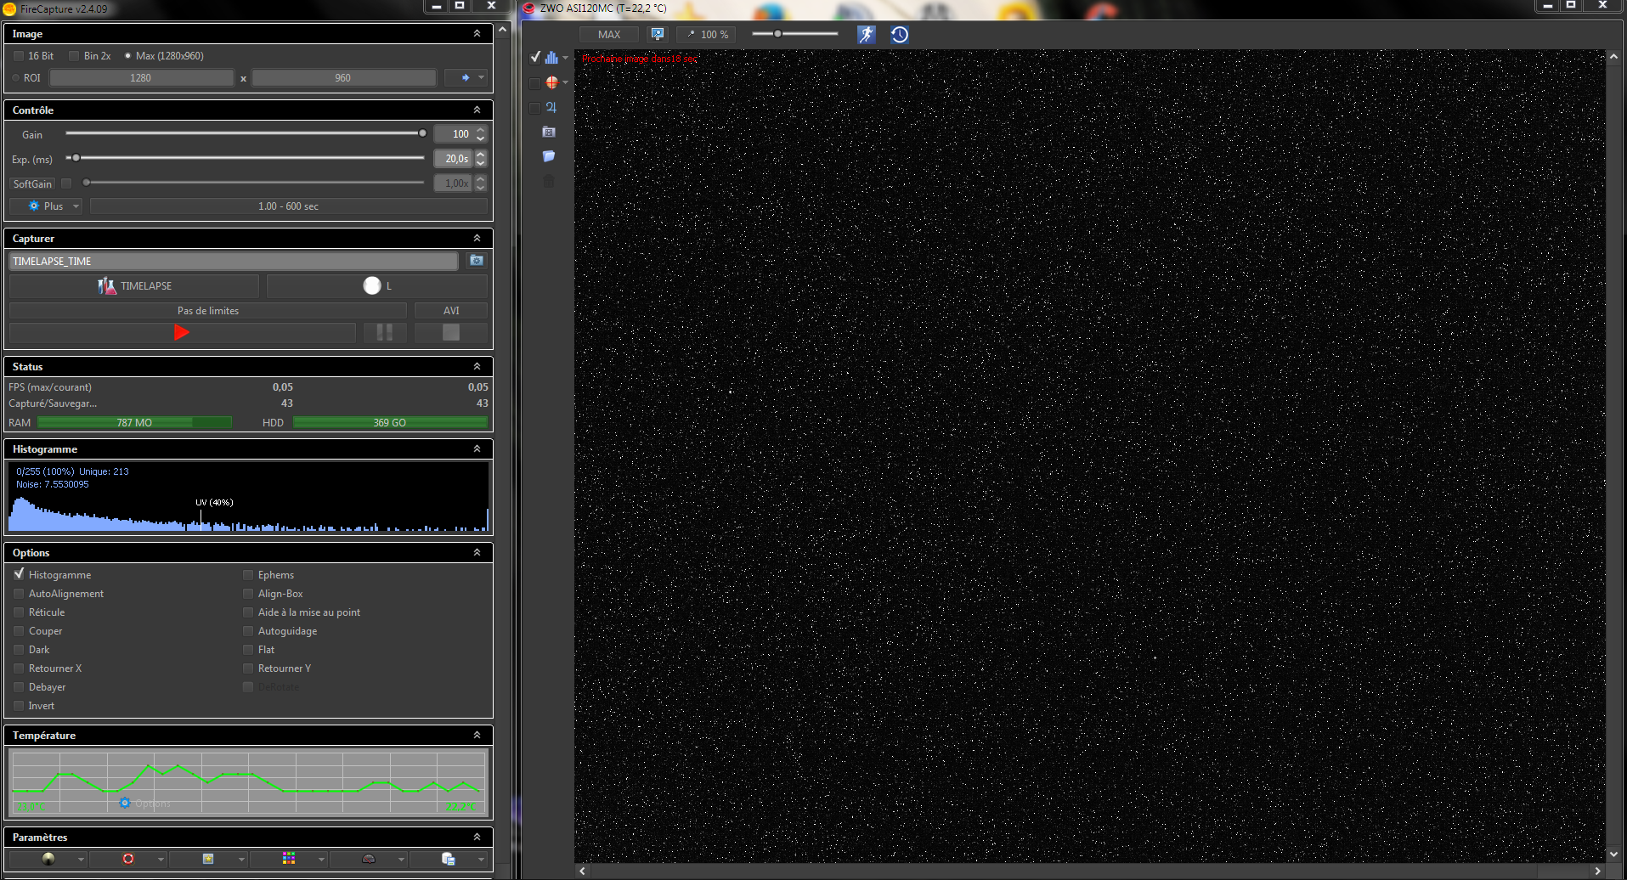Click the SoftGain button label
The width and height of the screenshot is (1627, 880).
[x=33, y=183]
